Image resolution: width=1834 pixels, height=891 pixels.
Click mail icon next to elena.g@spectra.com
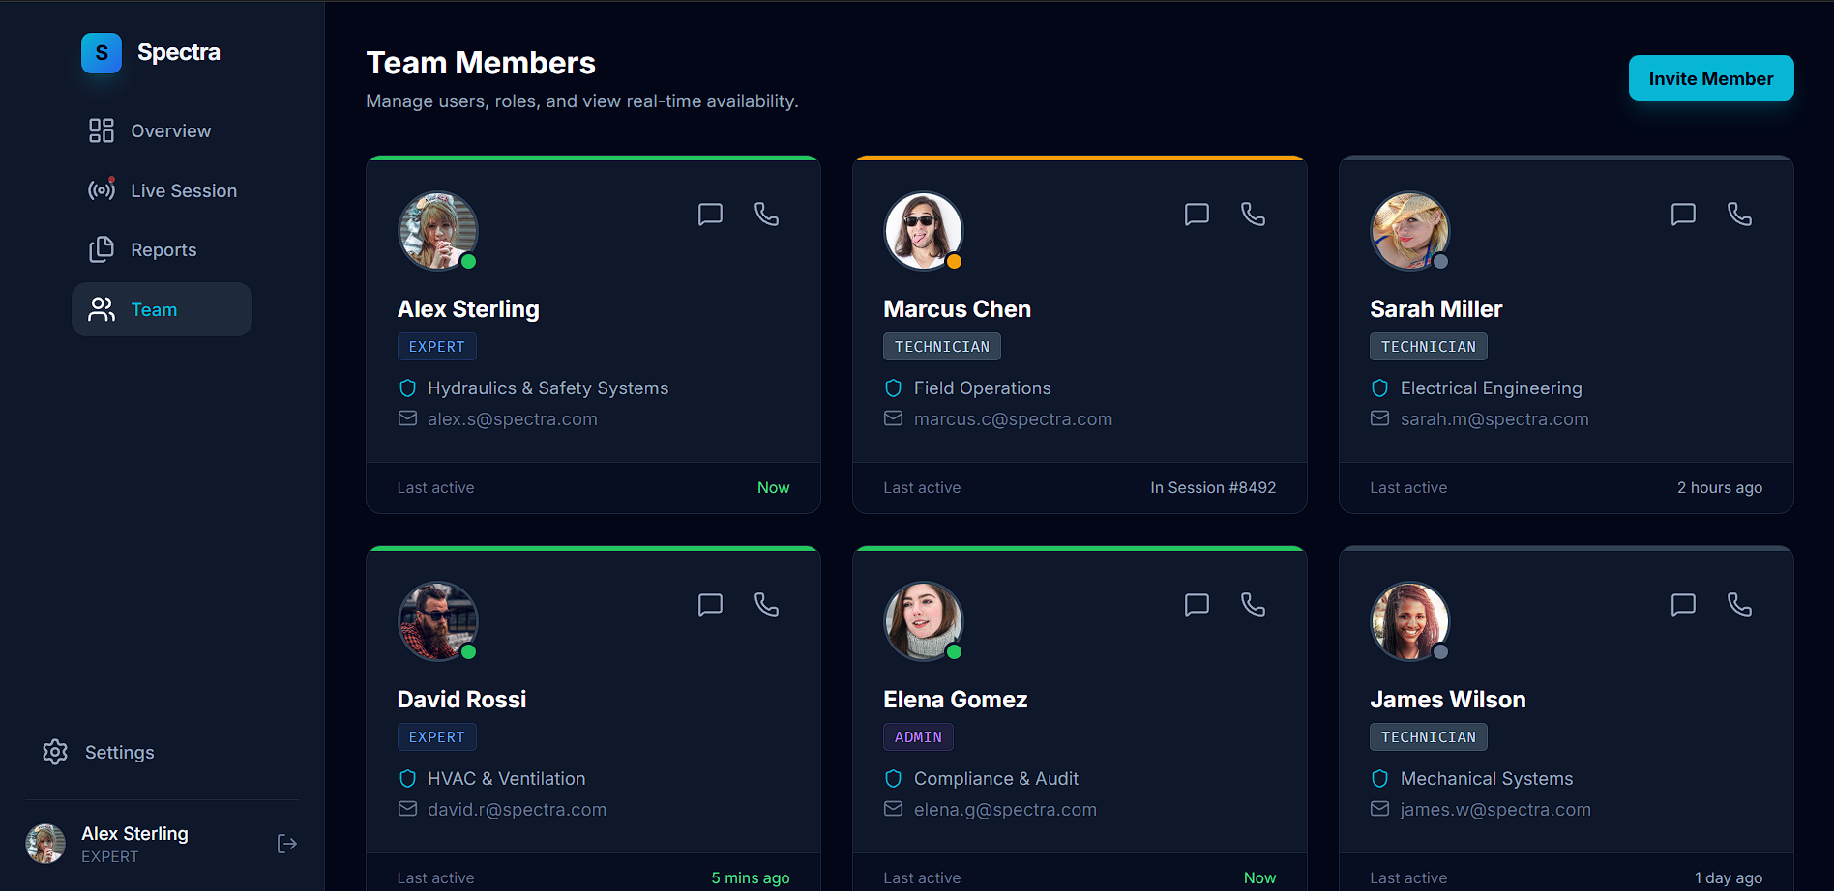894,809
